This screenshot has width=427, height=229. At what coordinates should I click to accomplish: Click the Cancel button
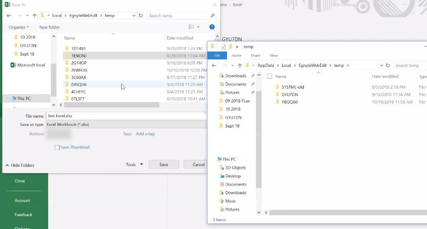point(196,165)
